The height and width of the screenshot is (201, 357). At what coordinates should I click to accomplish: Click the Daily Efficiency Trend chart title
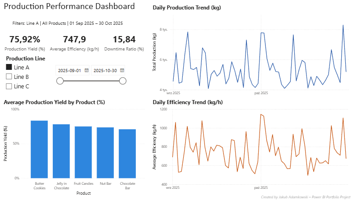coord(188,102)
